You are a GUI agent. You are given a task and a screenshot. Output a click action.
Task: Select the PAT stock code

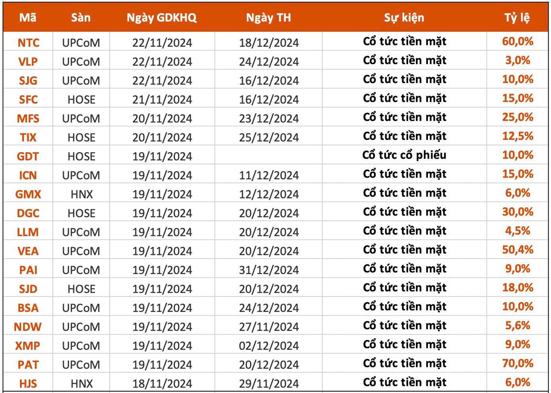click(x=28, y=365)
